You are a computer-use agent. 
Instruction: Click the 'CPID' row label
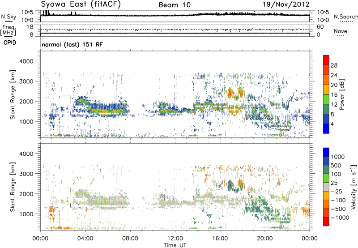[x=10, y=43]
